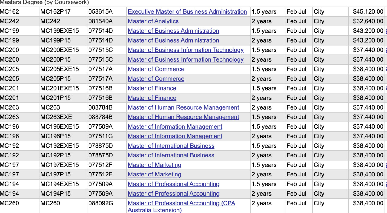
Task: Open Master of Finance link in MC201EXE15 row
Action: click(x=152, y=88)
